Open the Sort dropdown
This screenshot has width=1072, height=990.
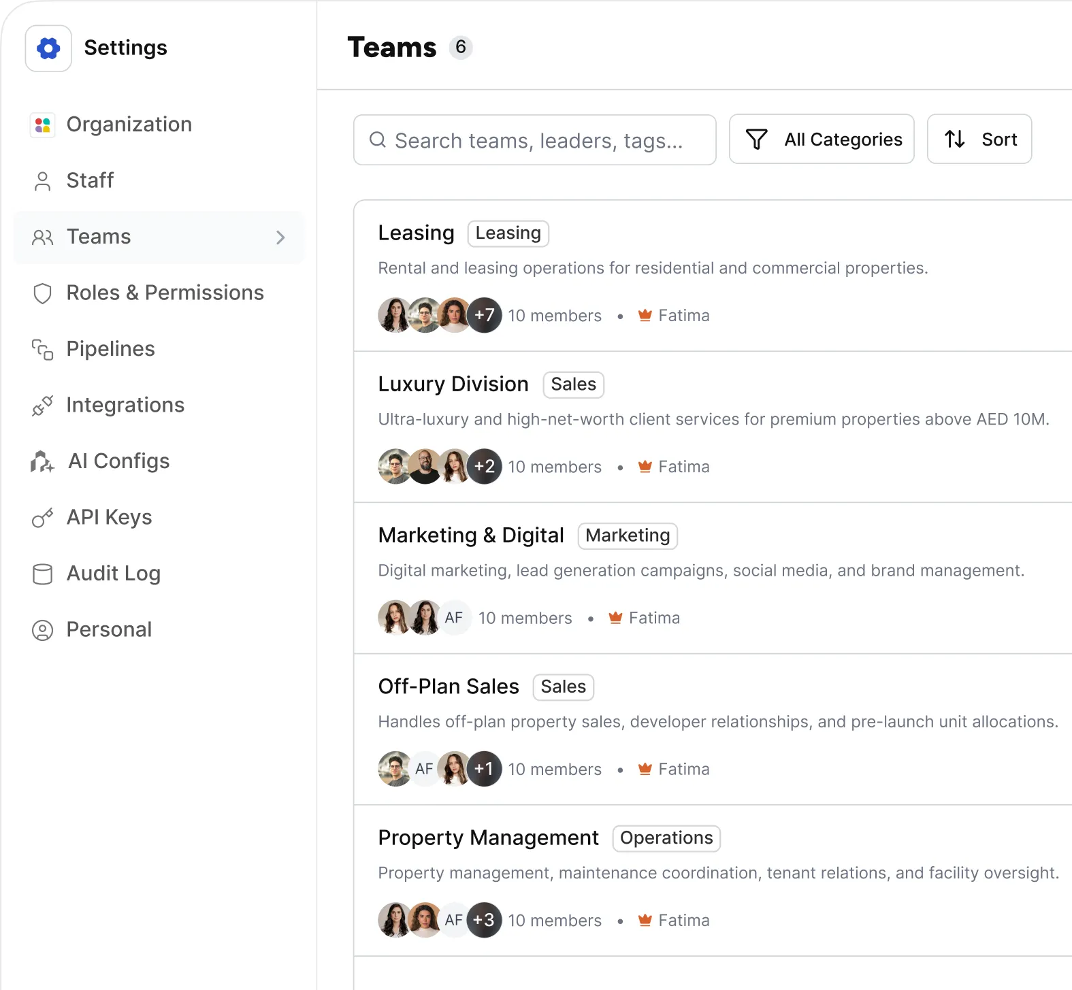tap(979, 139)
